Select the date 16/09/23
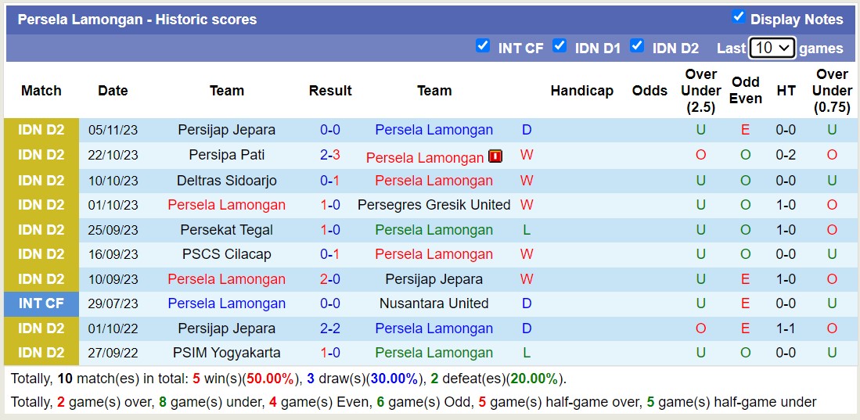 point(113,254)
